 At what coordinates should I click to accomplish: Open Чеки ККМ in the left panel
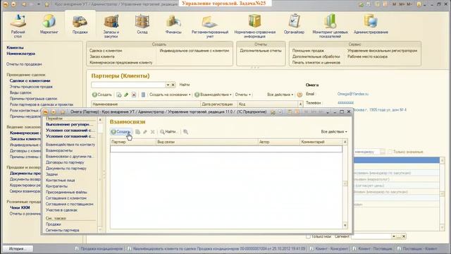click(20, 207)
